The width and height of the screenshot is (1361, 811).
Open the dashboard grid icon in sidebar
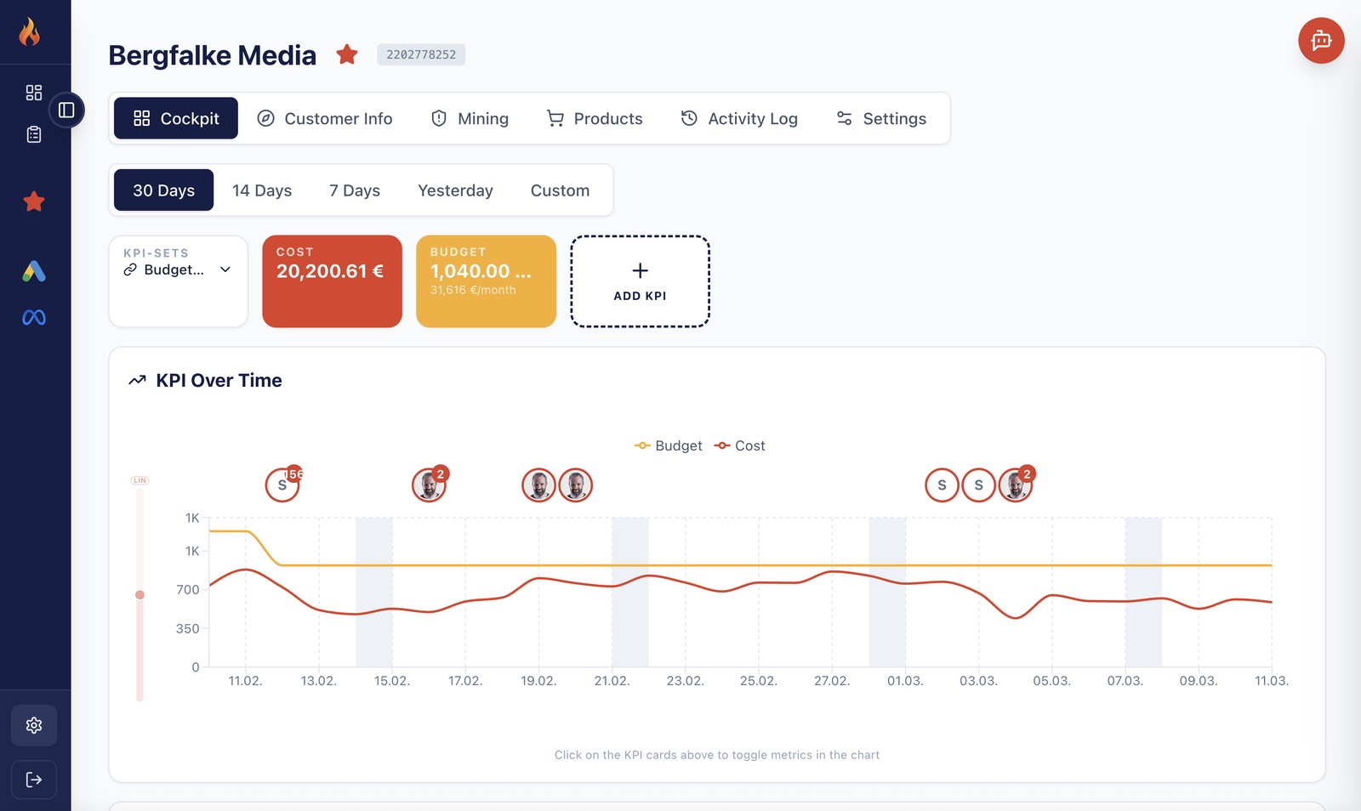[x=34, y=93]
